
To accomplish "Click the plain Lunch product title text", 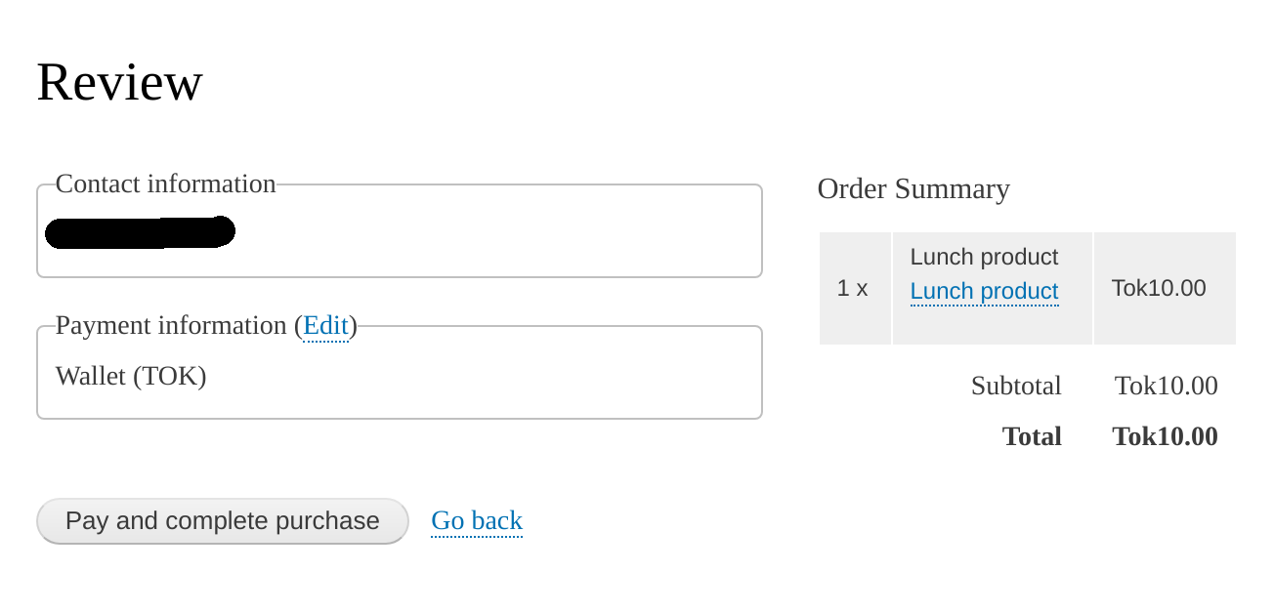I will pos(984,258).
